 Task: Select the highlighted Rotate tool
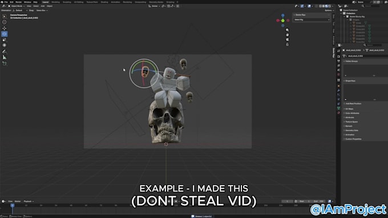coord(5,34)
